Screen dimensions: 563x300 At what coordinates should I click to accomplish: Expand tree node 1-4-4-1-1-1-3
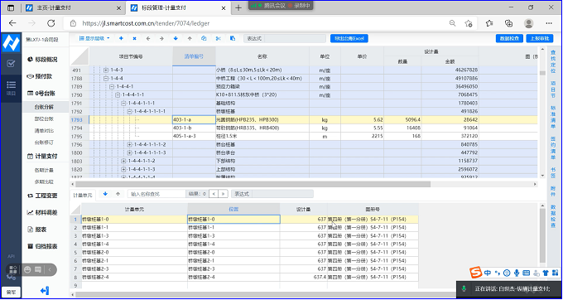click(130, 152)
